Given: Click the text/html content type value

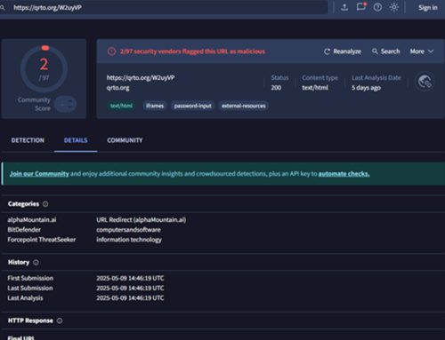Looking at the screenshot, I should (x=315, y=88).
